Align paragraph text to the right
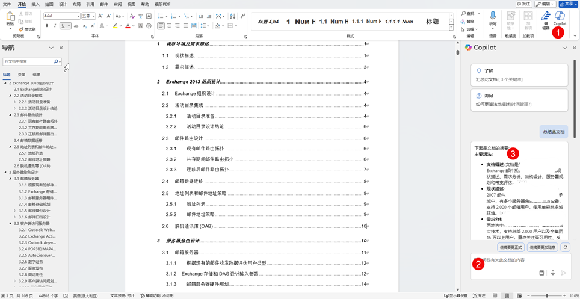Screen dimensions: 580x299 176,26
